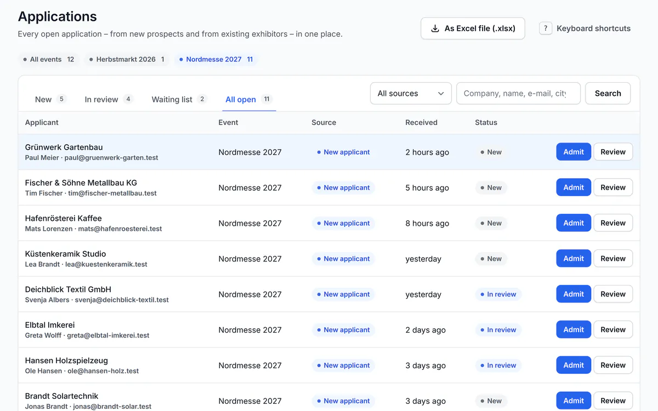
Task: Filter by All events chip
Action: click(x=49, y=59)
